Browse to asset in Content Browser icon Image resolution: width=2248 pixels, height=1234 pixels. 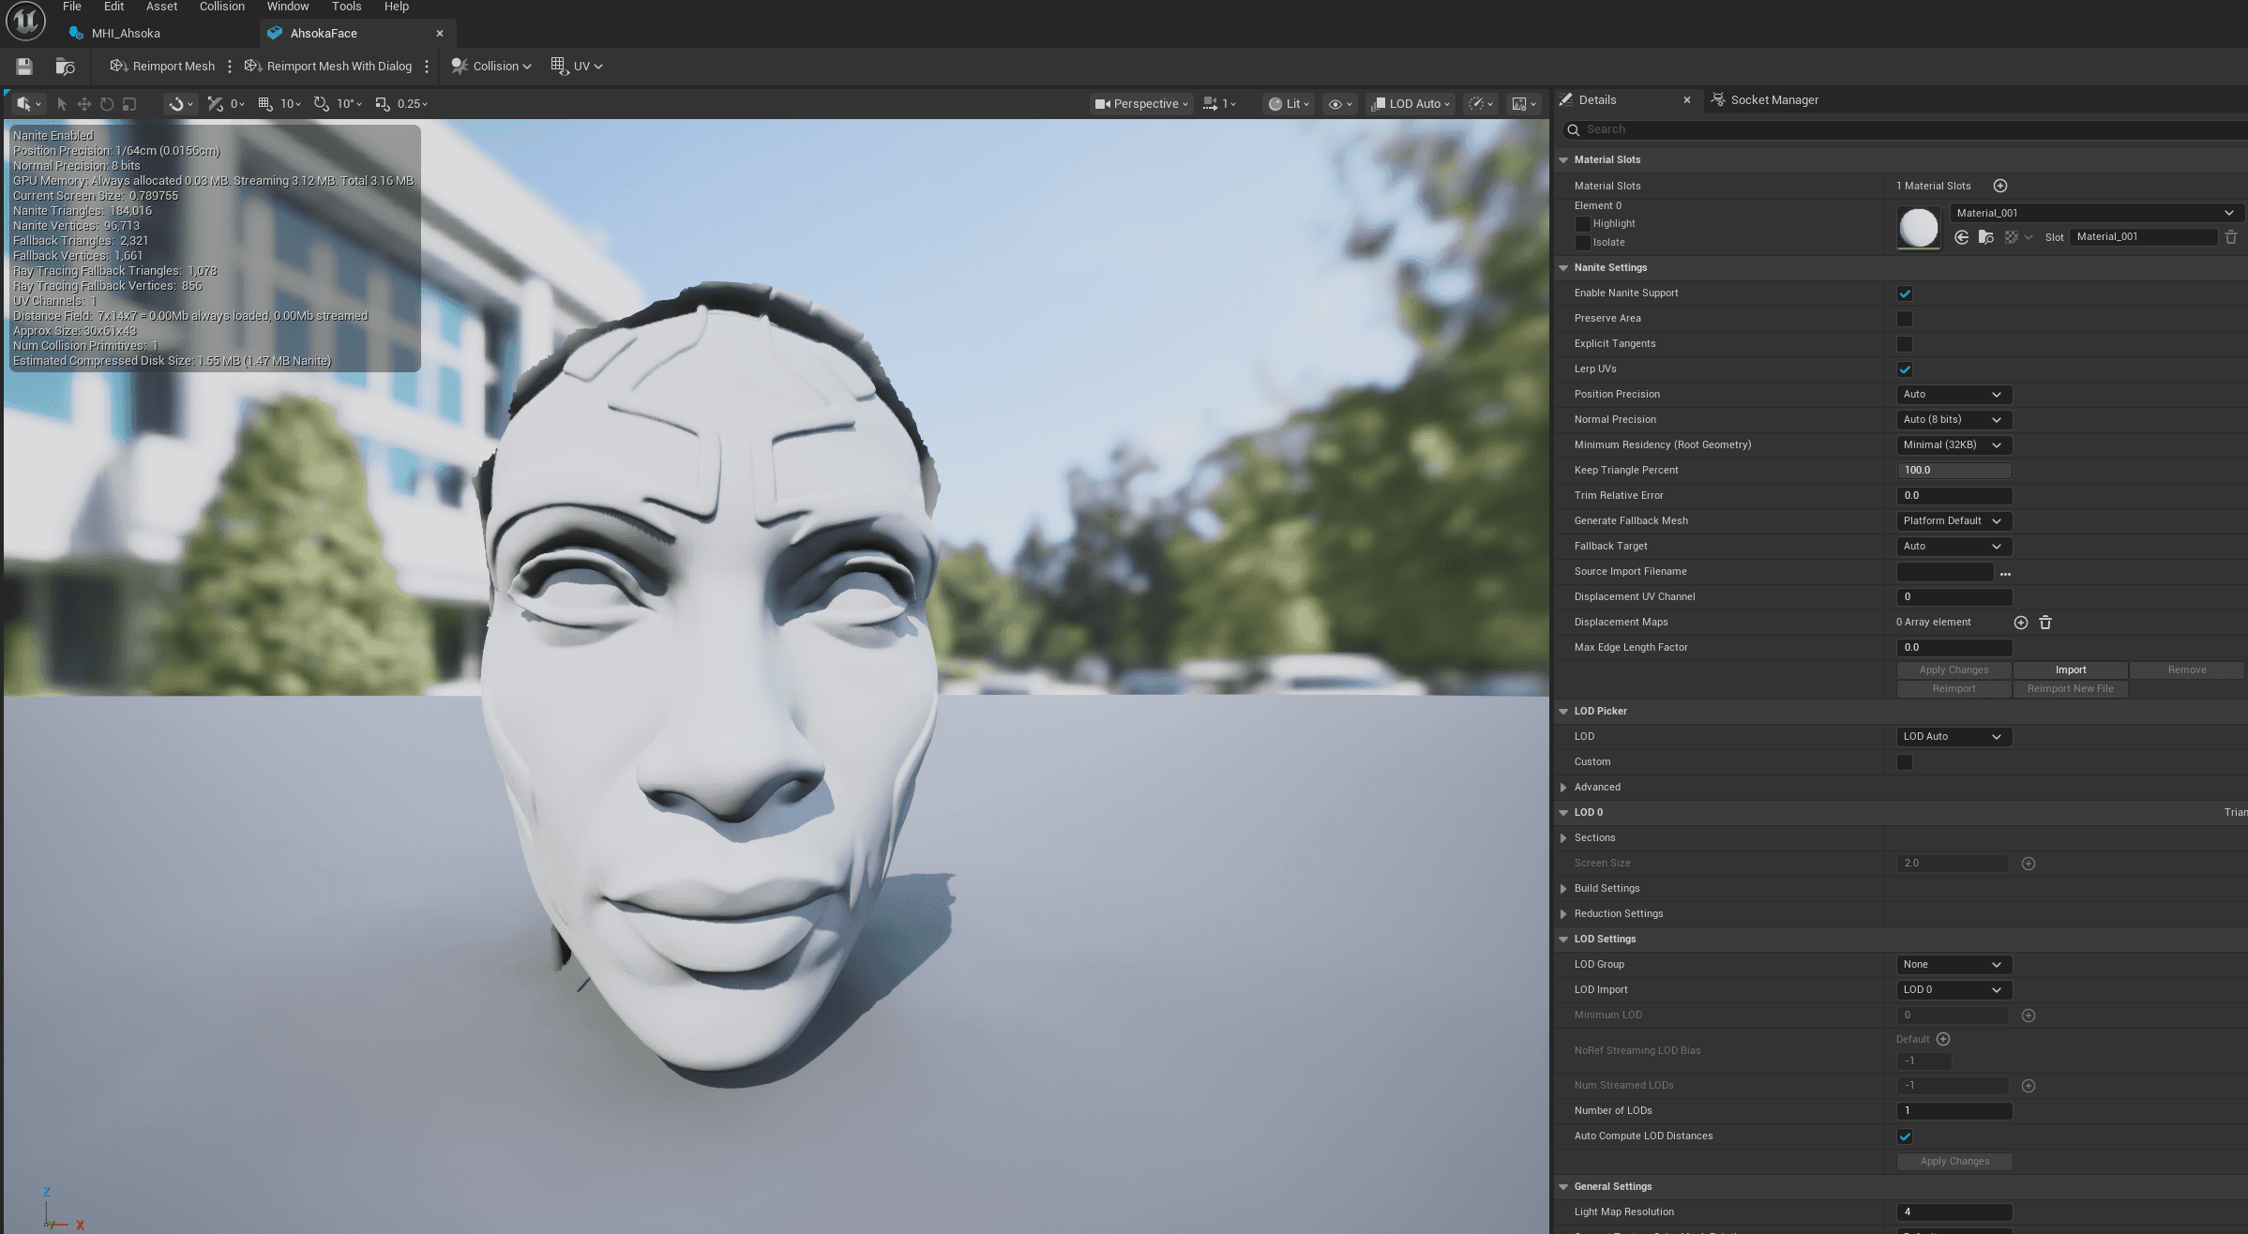[x=65, y=66]
